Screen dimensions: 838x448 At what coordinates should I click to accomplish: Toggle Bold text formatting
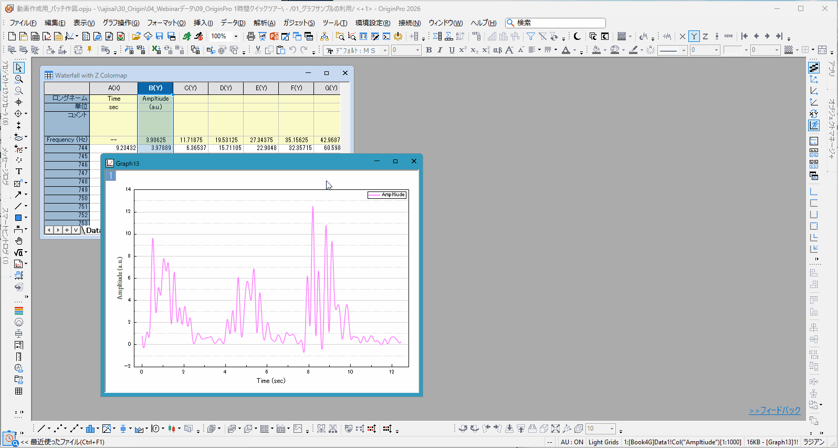tap(429, 50)
